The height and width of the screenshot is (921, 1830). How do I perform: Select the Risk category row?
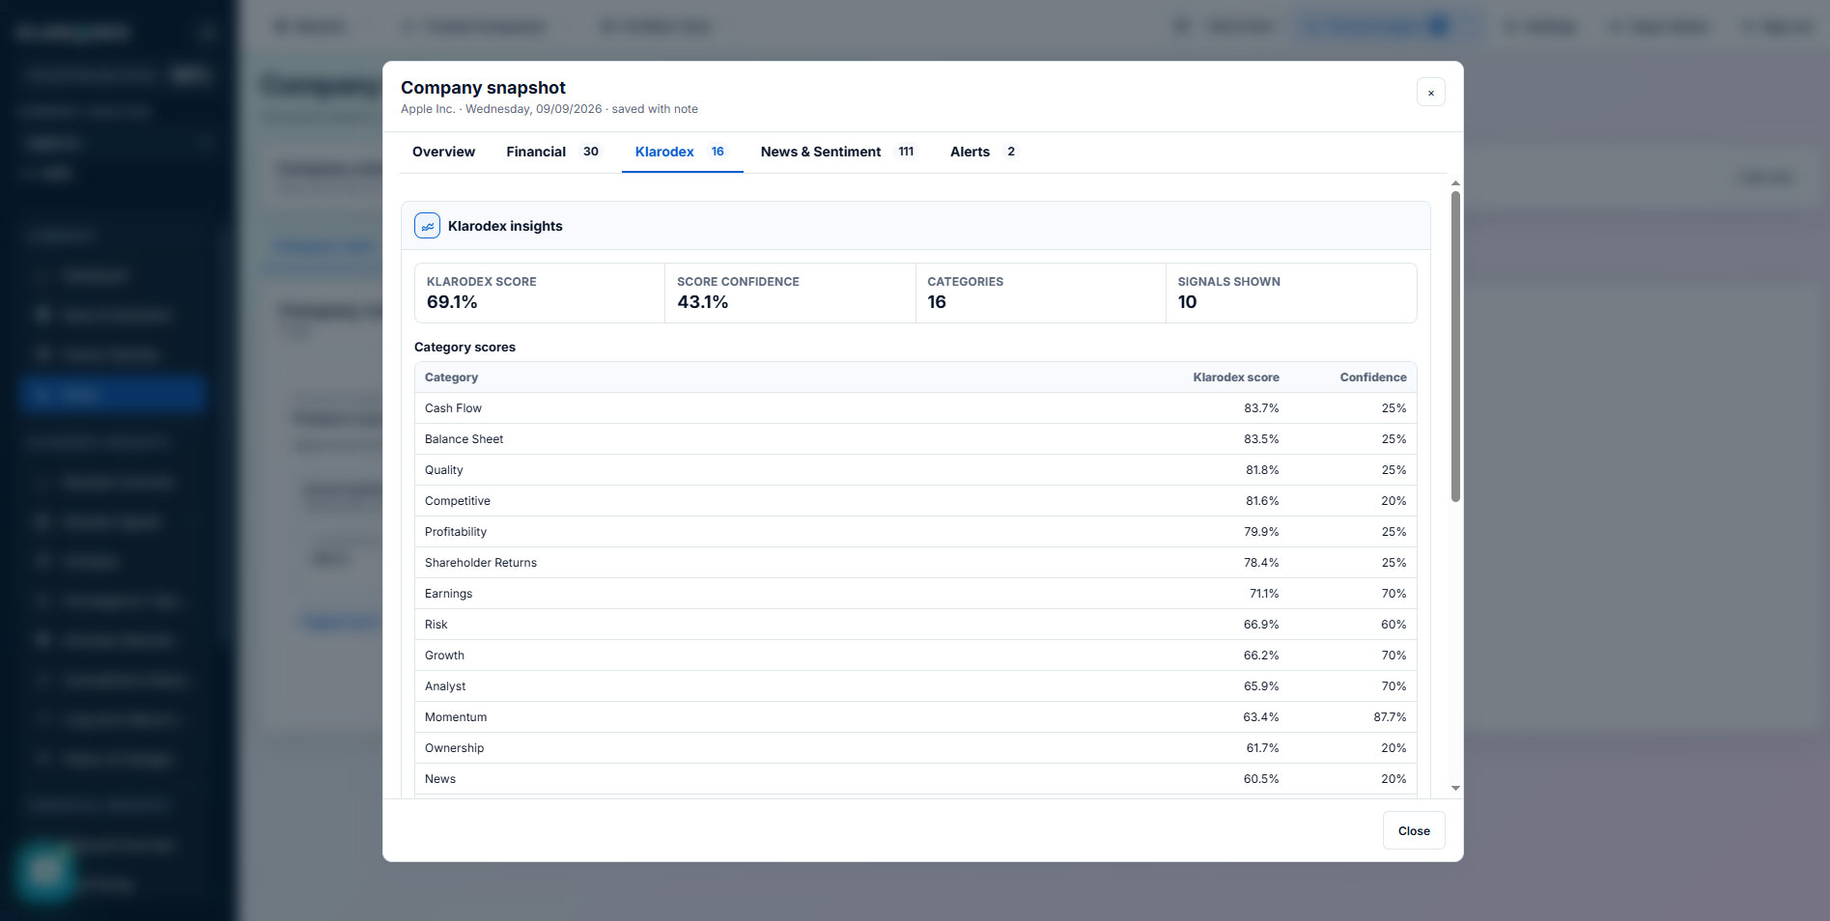[x=915, y=625]
